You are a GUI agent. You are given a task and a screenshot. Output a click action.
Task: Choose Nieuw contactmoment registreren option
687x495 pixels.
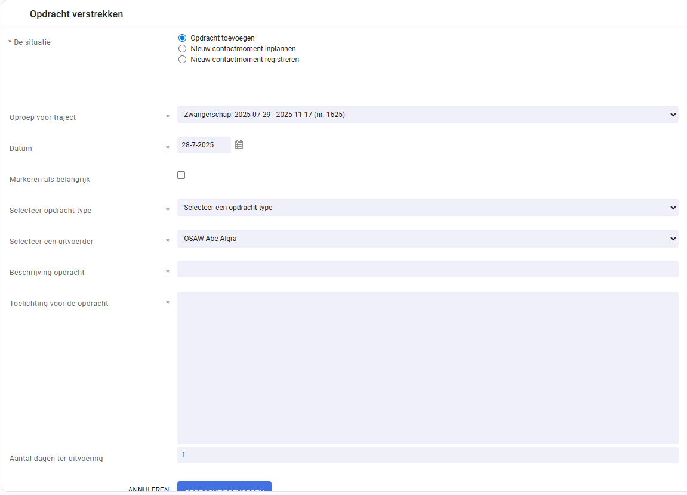pyautogui.click(x=182, y=60)
